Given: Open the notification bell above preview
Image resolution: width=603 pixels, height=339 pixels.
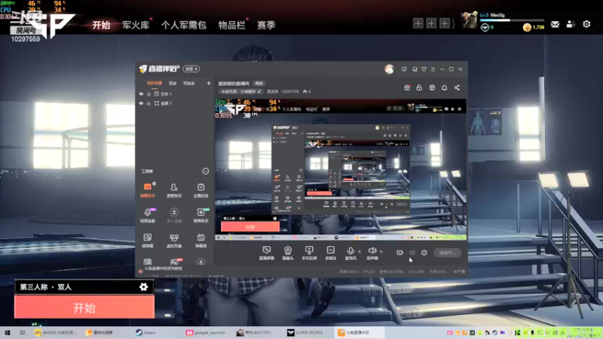Looking at the screenshot, I should pos(444,87).
